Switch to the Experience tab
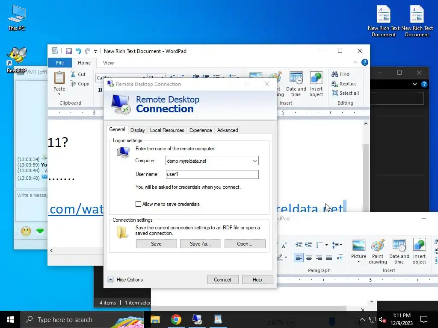Screen dimensions: 438x328 pos(201,130)
